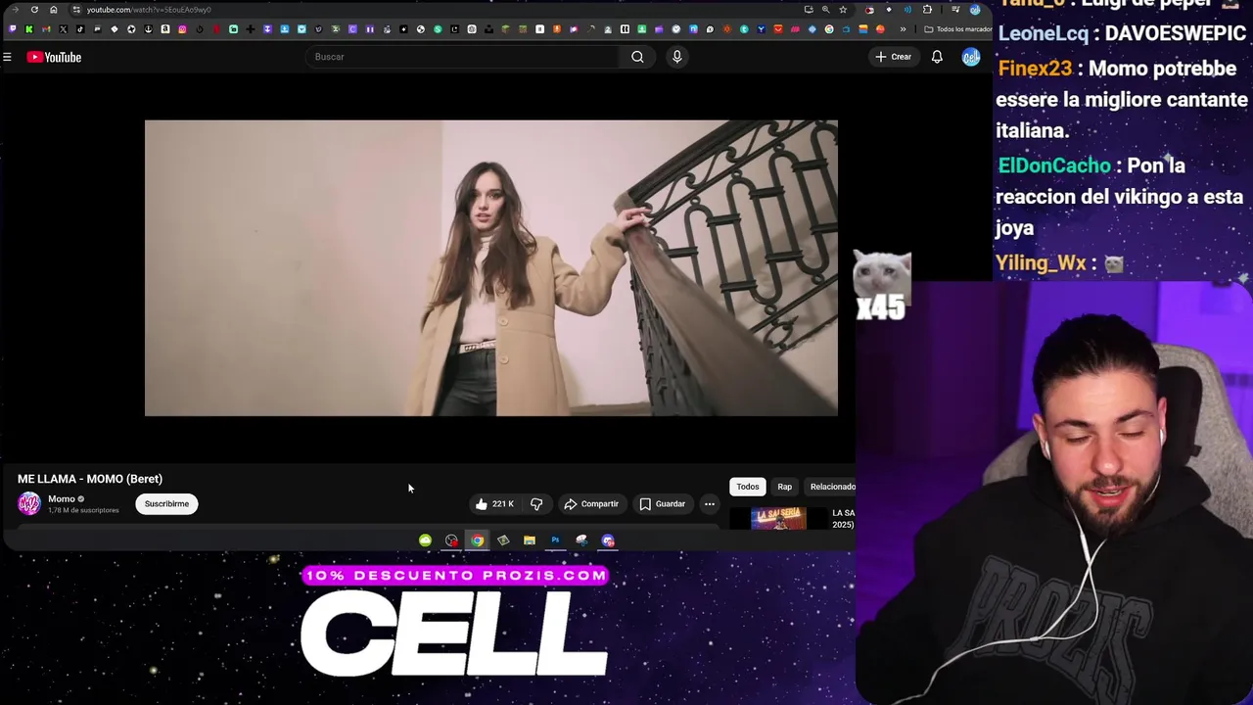The image size is (1253, 705).
Task: Open the Twitch bookmark
Action: click(x=12, y=29)
